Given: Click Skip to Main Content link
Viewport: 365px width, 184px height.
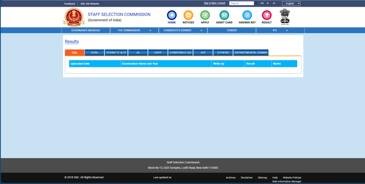Looking at the screenshot, I should click(x=214, y=3).
